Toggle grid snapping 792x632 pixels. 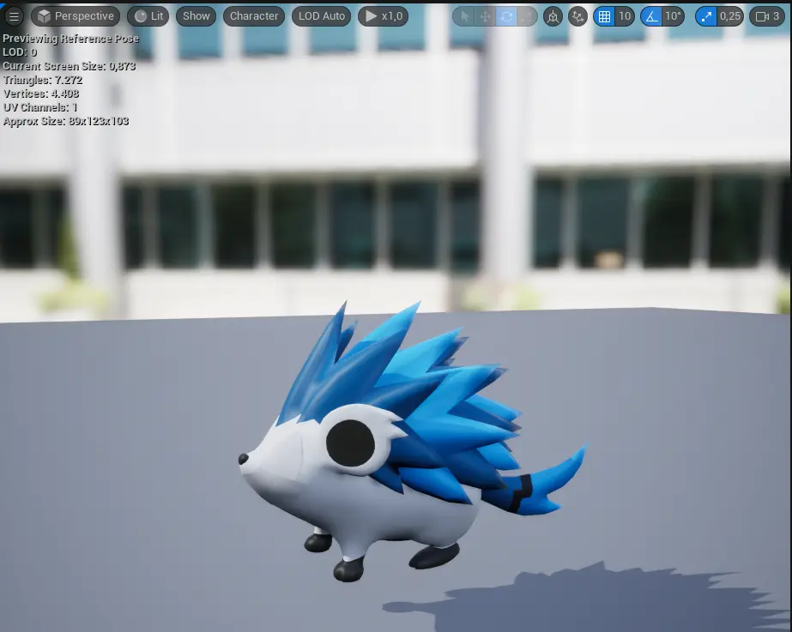click(x=604, y=16)
